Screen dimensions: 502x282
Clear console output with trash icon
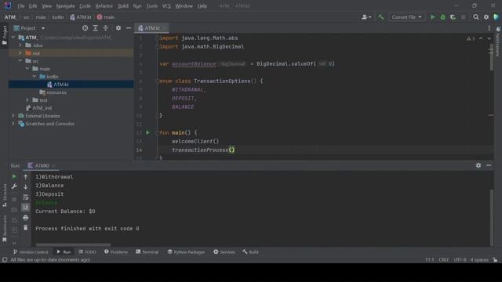click(26, 228)
